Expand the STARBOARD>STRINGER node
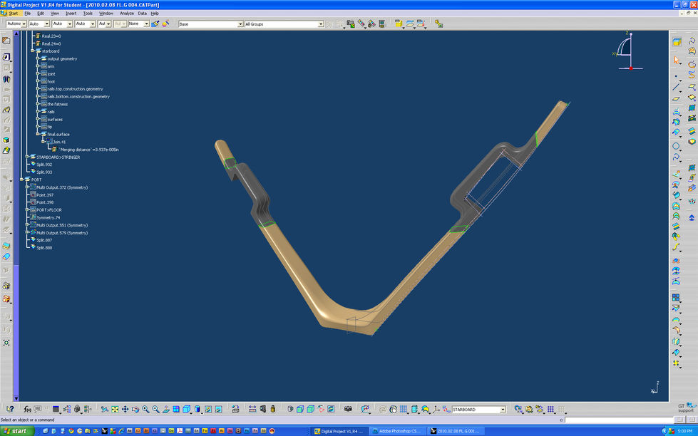698x436 pixels. click(x=26, y=157)
